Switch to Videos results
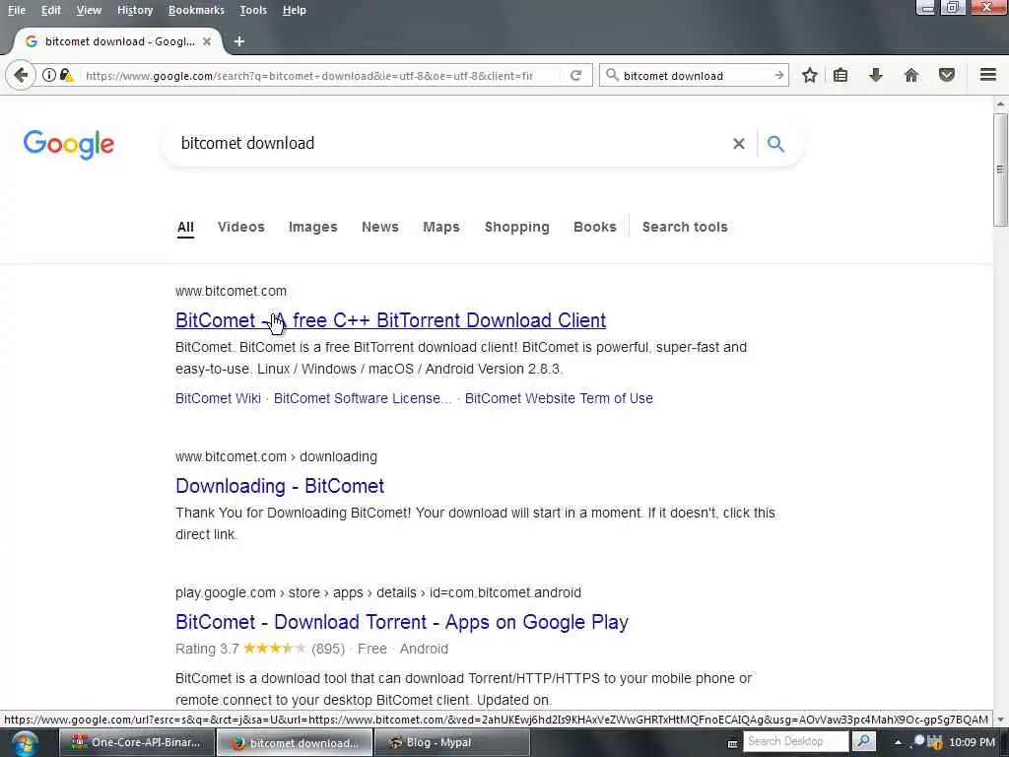The width and height of the screenshot is (1009, 757). pos(241,227)
